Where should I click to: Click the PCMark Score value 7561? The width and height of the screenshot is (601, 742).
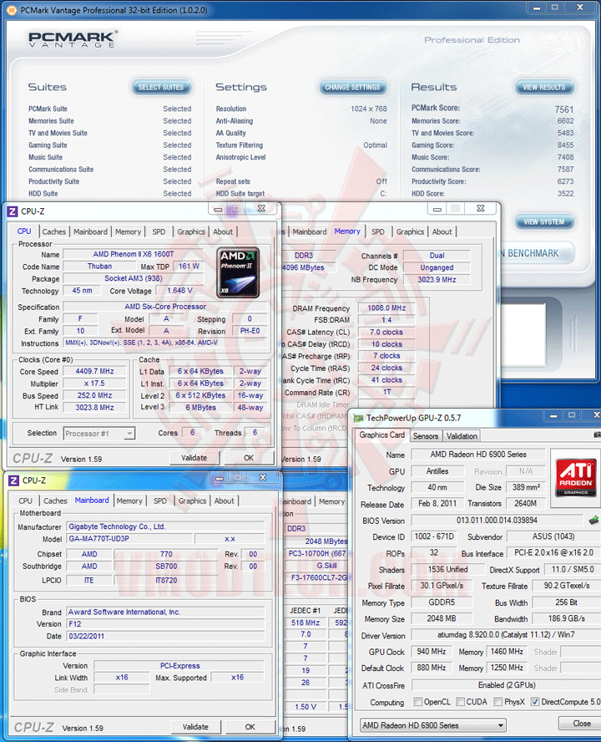564,109
